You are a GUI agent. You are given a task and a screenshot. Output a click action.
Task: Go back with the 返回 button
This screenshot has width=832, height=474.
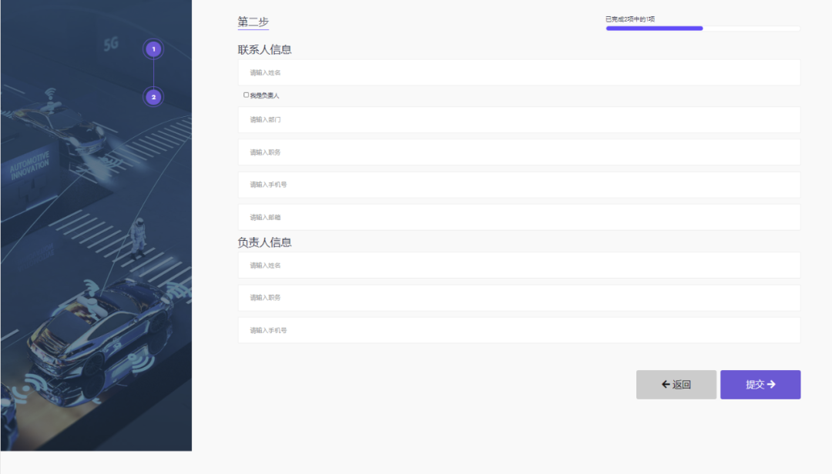click(x=676, y=385)
